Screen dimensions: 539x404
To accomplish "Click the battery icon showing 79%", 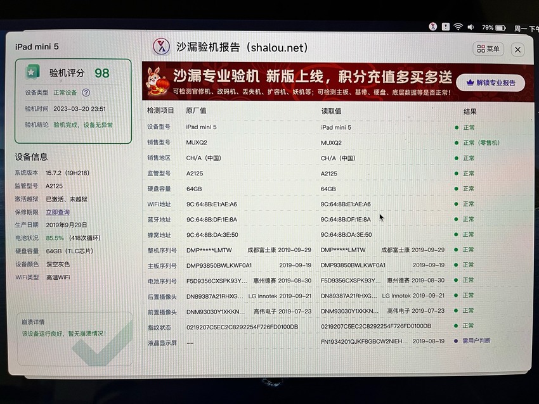I will pos(500,28).
